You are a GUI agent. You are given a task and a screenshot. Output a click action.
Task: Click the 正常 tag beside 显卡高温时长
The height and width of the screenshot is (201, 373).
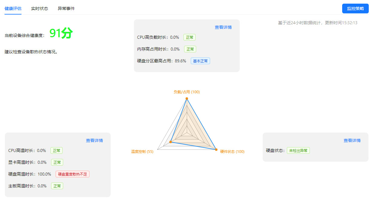57,162
